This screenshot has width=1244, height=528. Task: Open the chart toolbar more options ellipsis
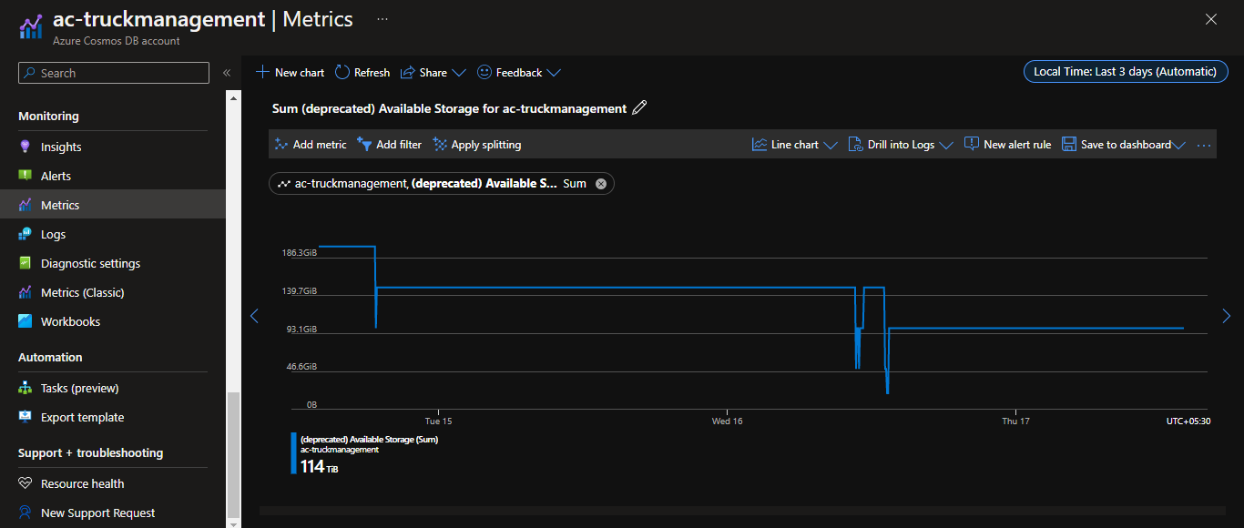[x=1204, y=145]
